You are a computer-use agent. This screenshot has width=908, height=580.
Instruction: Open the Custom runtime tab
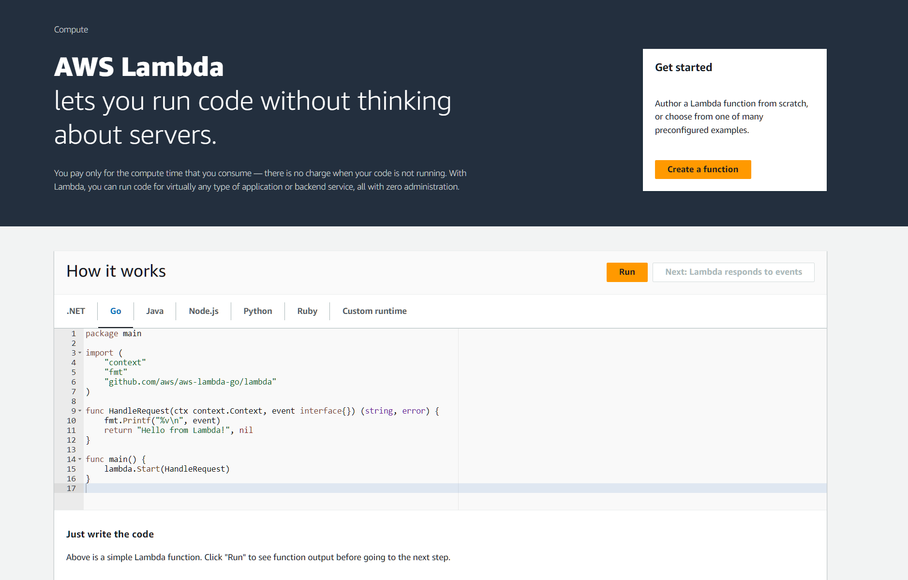click(x=374, y=311)
